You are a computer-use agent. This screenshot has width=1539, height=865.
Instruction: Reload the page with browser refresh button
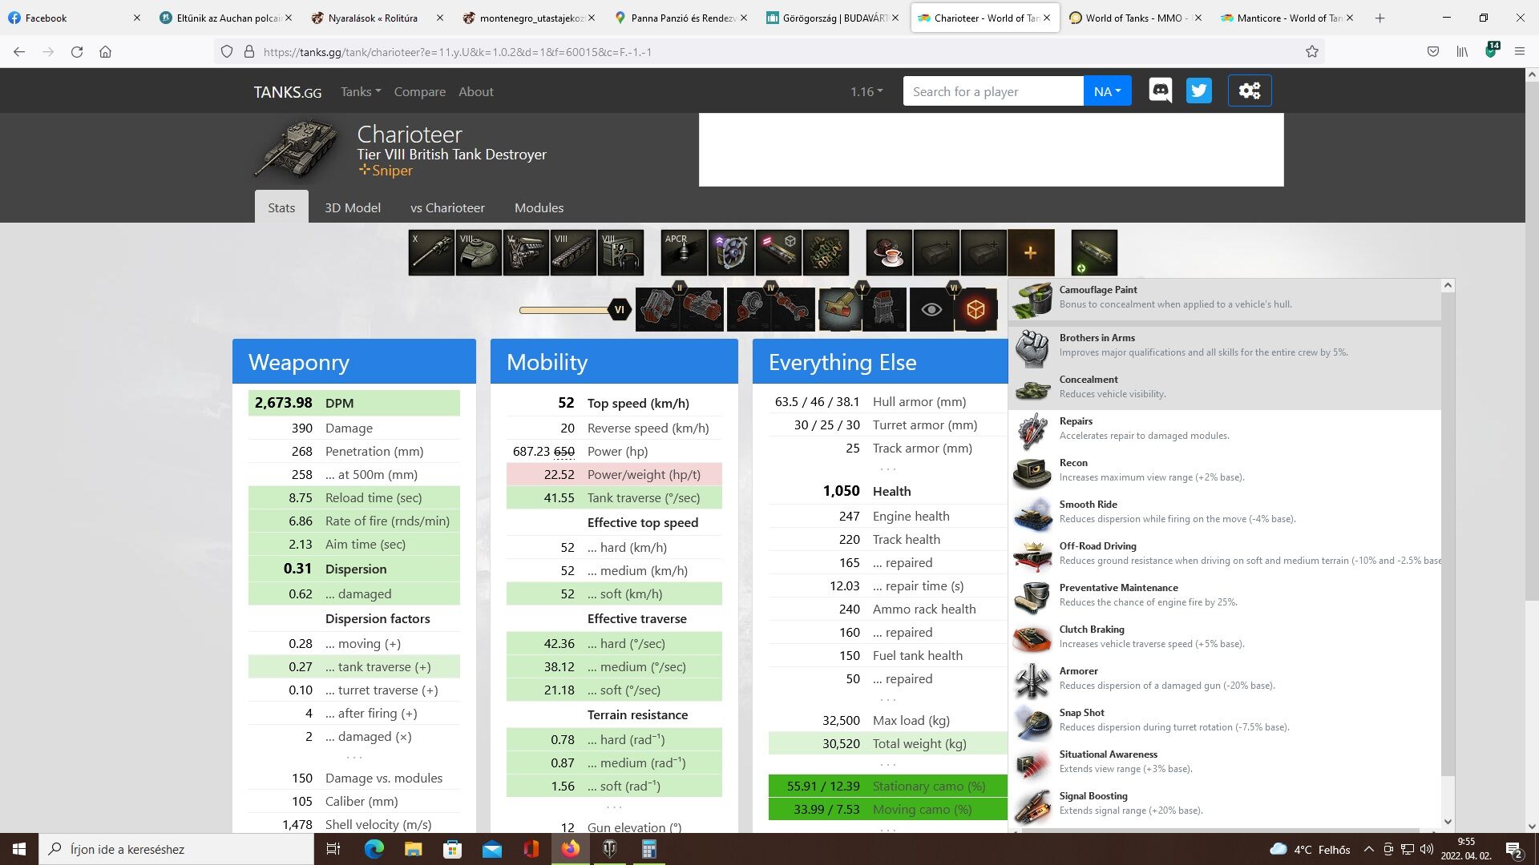click(77, 51)
